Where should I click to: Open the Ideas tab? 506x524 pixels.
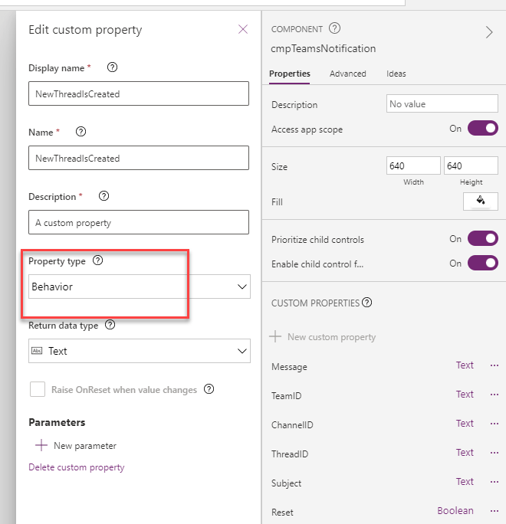pos(396,74)
